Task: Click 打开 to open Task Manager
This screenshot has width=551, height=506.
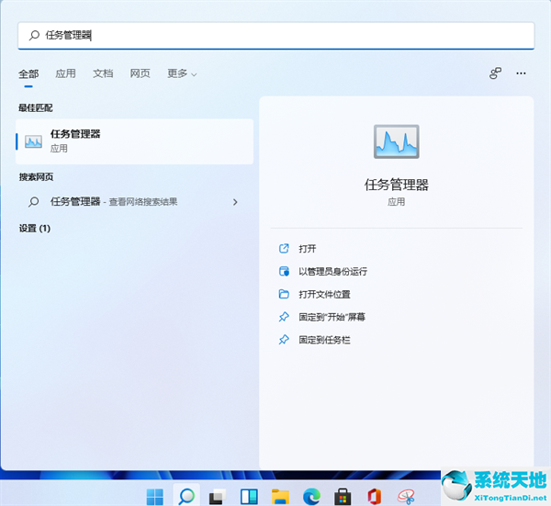Action: point(308,249)
